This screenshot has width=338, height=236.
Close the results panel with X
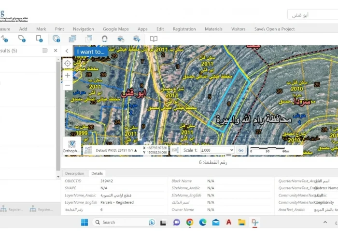(56, 51)
